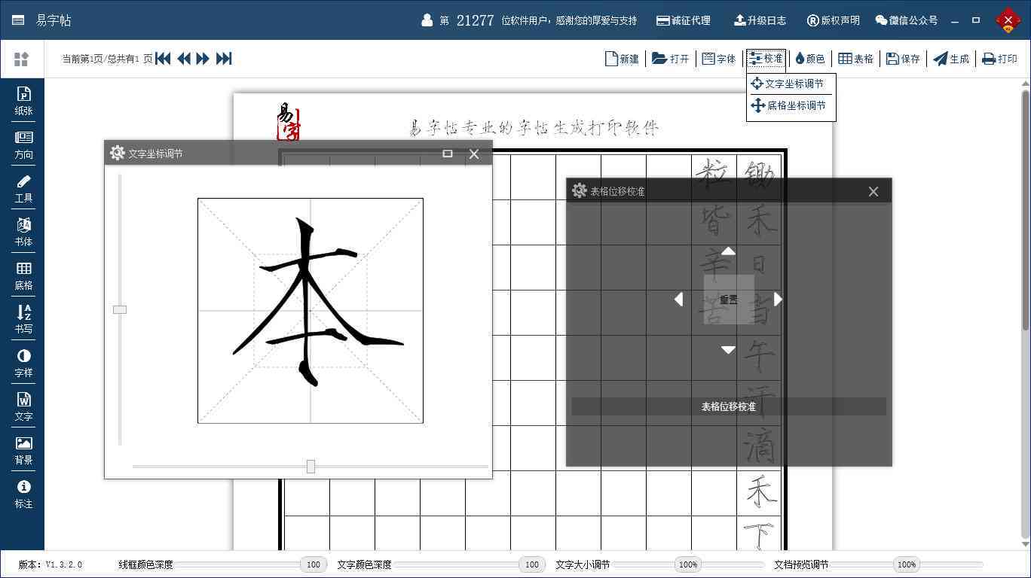Click the 版本: V1.3.2.0 version text
The image size is (1031, 578).
(x=50, y=564)
